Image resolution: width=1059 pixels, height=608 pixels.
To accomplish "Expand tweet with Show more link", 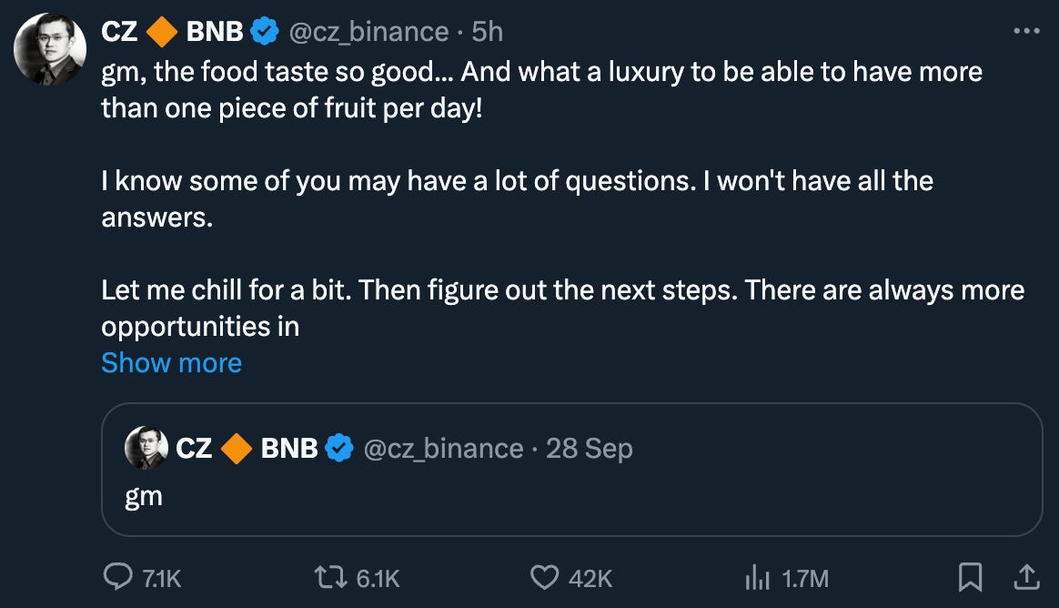I will coord(171,362).
